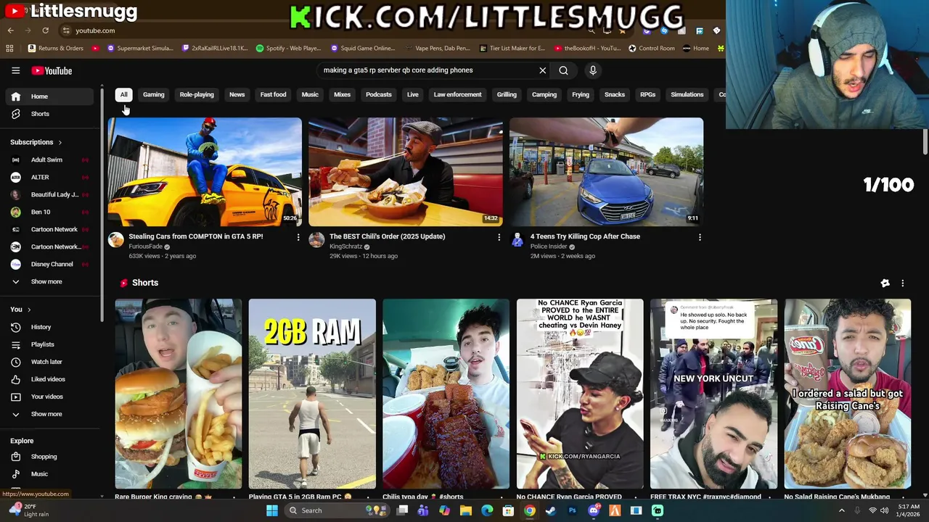Screen dimensions: 929x522
Task: Select the Role-playing filter chip
Action: (x=197, y=94)
